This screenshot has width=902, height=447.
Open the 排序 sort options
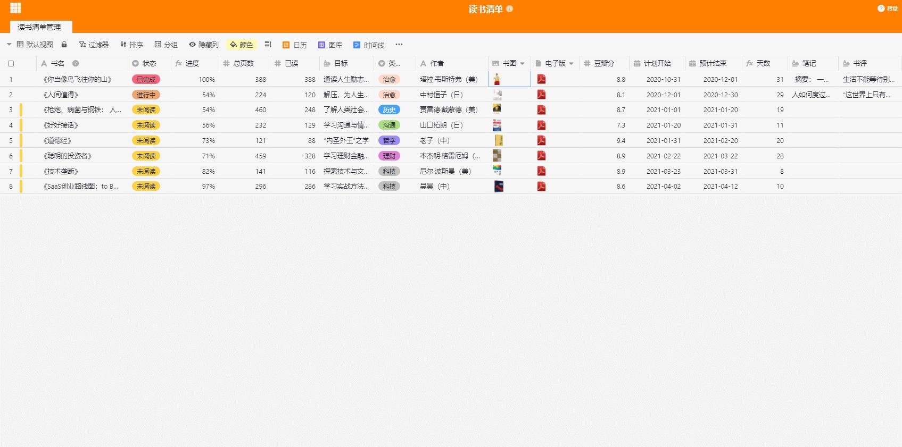click(131, 45)
